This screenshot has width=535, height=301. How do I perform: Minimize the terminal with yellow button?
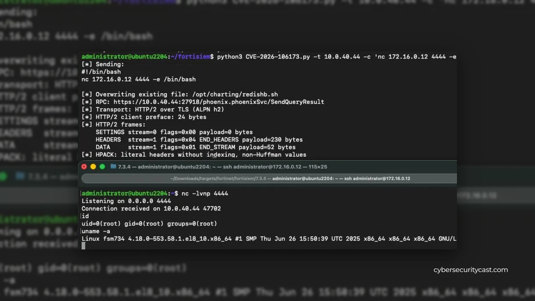[93, 167]
